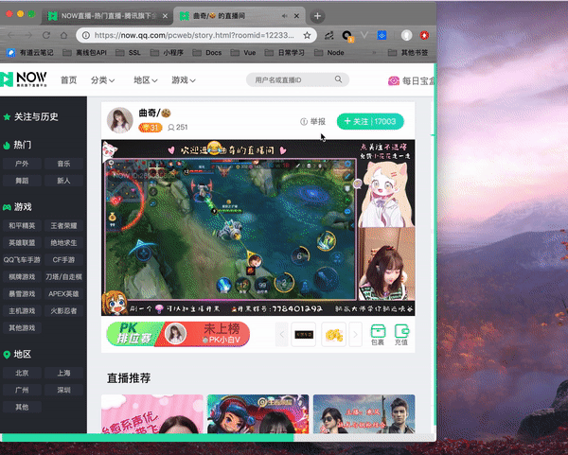Choose the 北京 region
The width and height of the screenshot is (568, 455).
[22, 373]
